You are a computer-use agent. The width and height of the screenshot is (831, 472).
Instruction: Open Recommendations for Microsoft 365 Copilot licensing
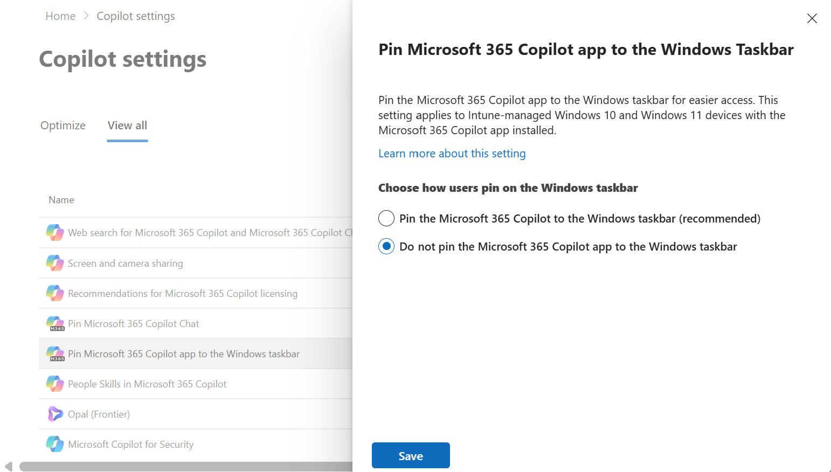coord(183,293)
